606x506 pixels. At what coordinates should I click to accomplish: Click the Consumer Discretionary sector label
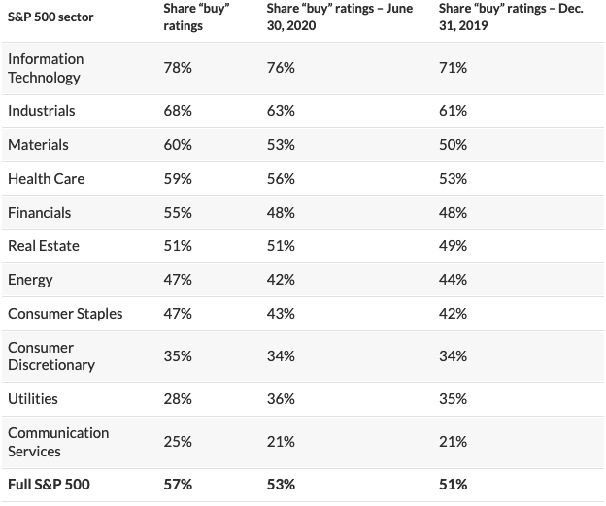click(x=51, y=356)
